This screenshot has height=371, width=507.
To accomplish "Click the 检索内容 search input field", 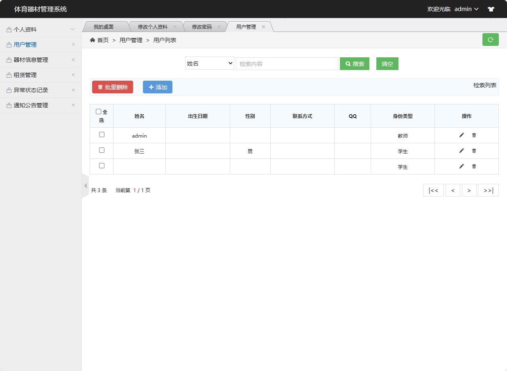I will 287,63.
